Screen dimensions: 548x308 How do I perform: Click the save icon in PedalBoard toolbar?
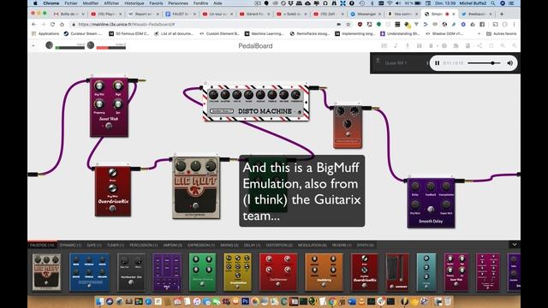coord(419,45)
